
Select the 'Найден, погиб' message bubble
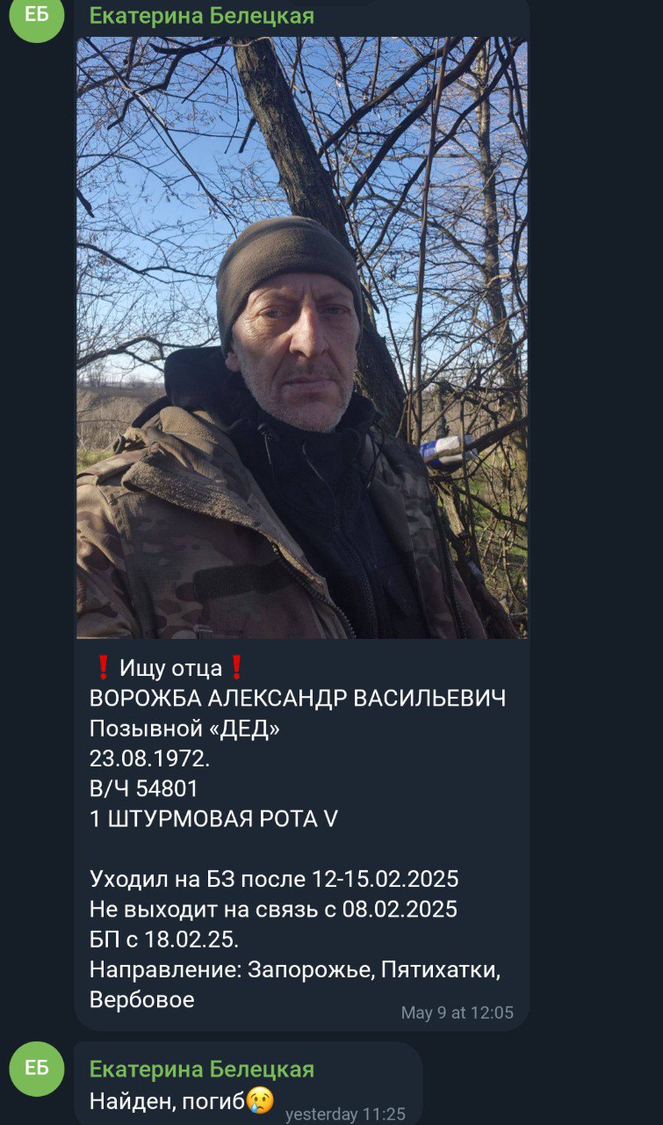(248, 1084)
